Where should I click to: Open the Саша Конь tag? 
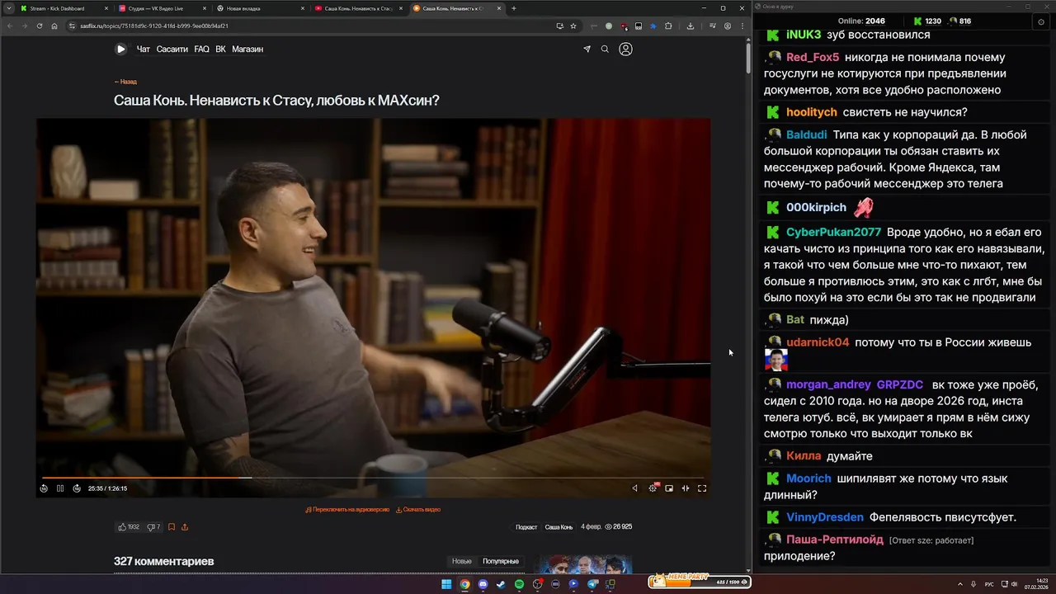click(559, 526)
